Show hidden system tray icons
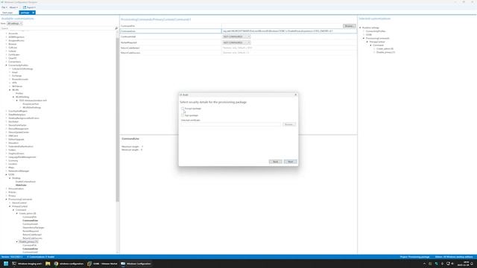The width and height of the screenshot is (477, 268). click(x=424, y=264)
